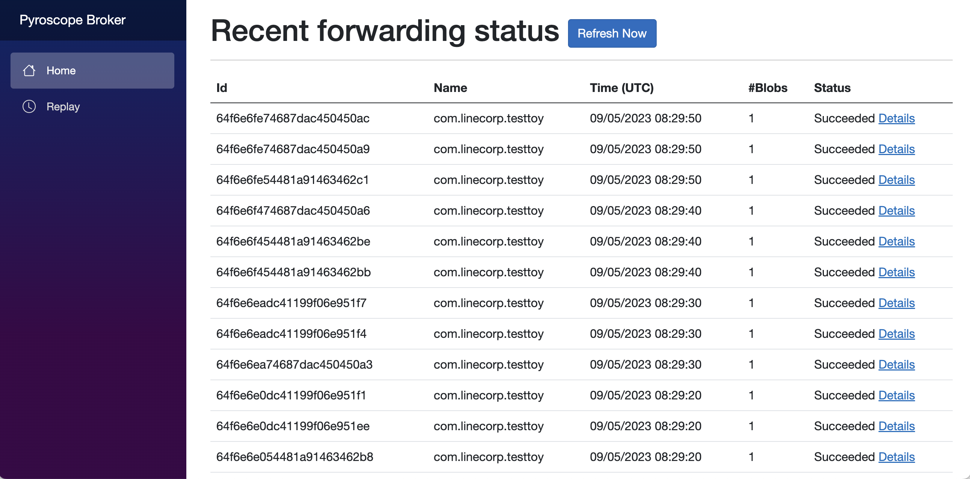Select the Home menu item
The width and height of the screenshot is (970, 479).
[92, 70]
